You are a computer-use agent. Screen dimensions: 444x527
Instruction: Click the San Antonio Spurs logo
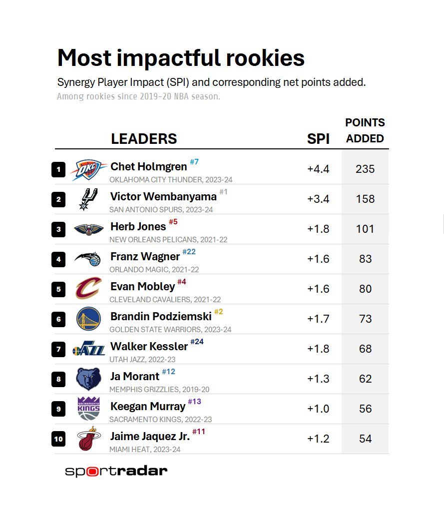click(88, 199)
